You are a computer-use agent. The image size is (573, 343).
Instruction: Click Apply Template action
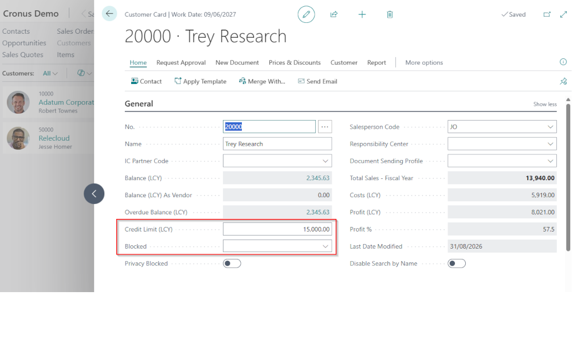click(200, 81)
